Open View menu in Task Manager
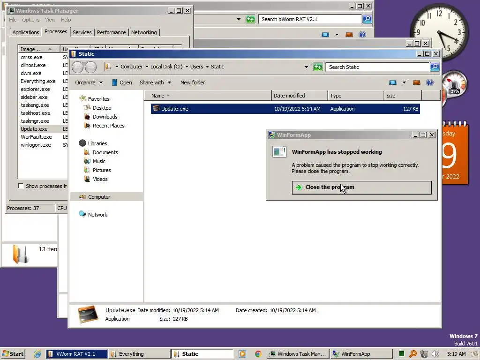 point(50,20)
